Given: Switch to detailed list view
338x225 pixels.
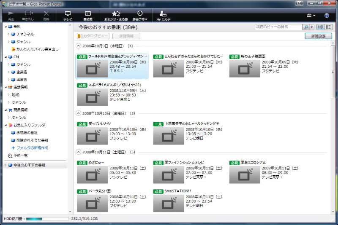Looking at the screenshot, I should coord(329,27).
